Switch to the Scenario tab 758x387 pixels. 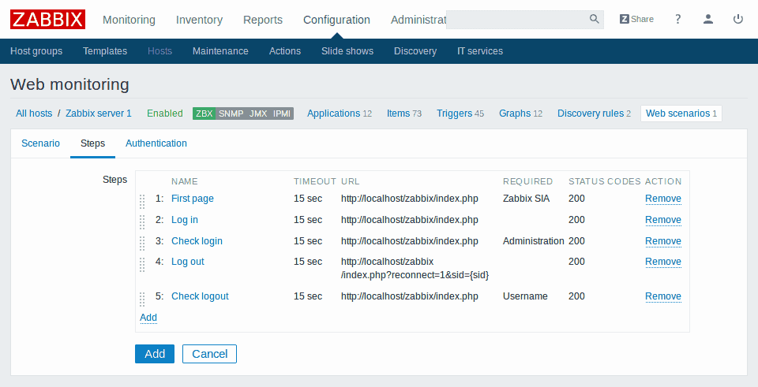pos(40,143)
